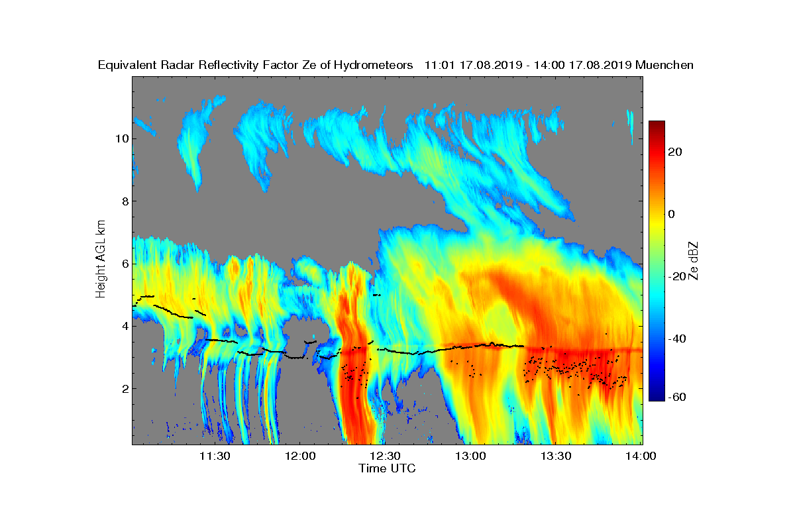Click the 14:00 time tick label
Image resolution: width=795 pixels, height=530 pixels.
click(x=641, y=456)
